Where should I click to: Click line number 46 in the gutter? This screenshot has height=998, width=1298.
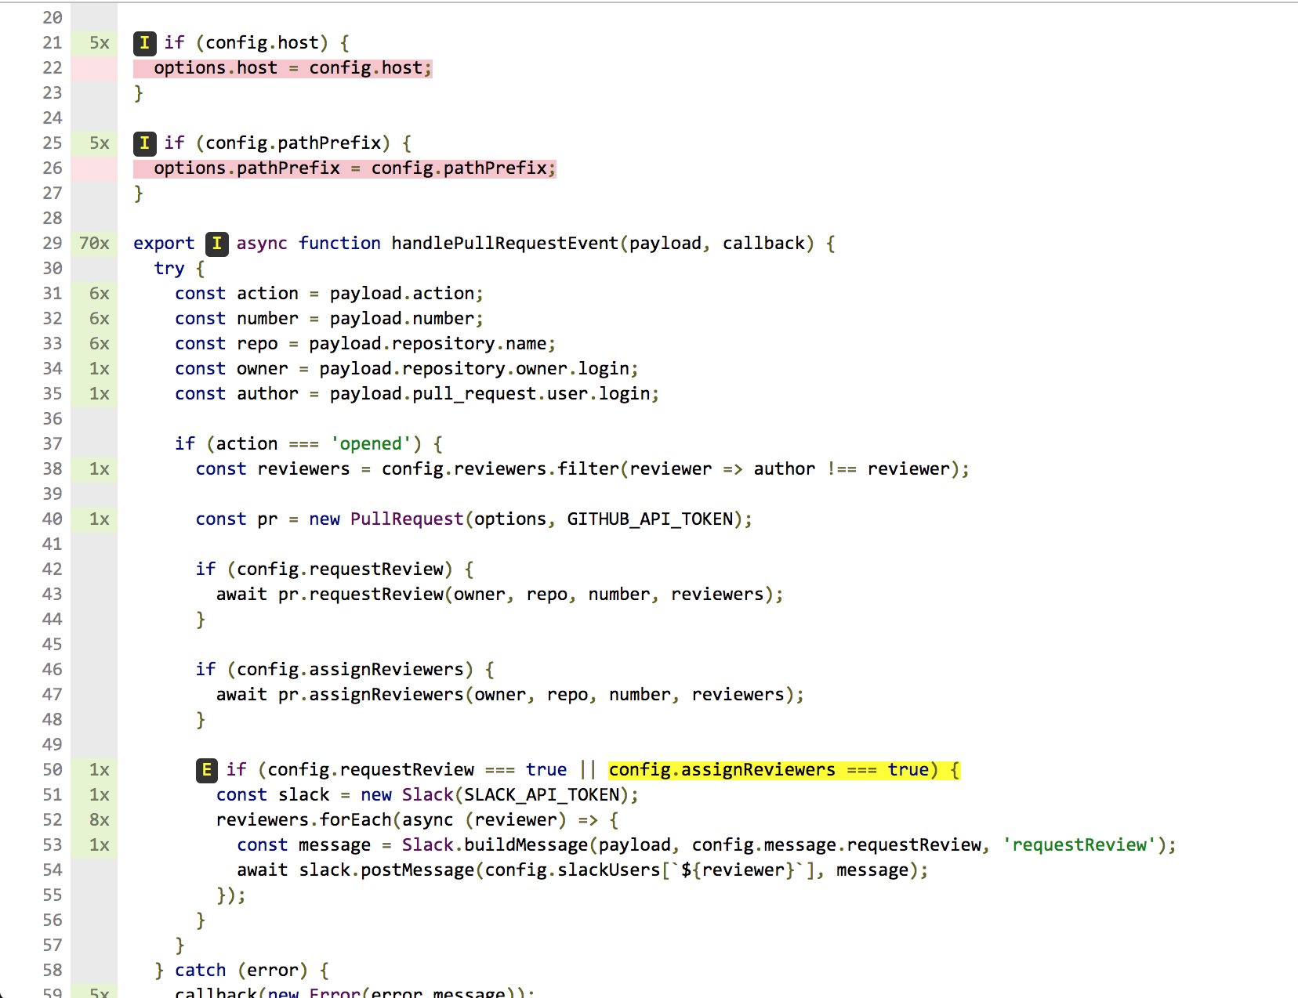[53, 670]
